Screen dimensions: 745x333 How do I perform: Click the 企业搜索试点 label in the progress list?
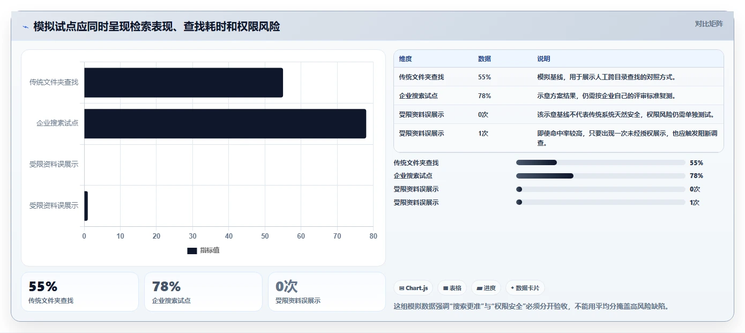tap(413, 176)
